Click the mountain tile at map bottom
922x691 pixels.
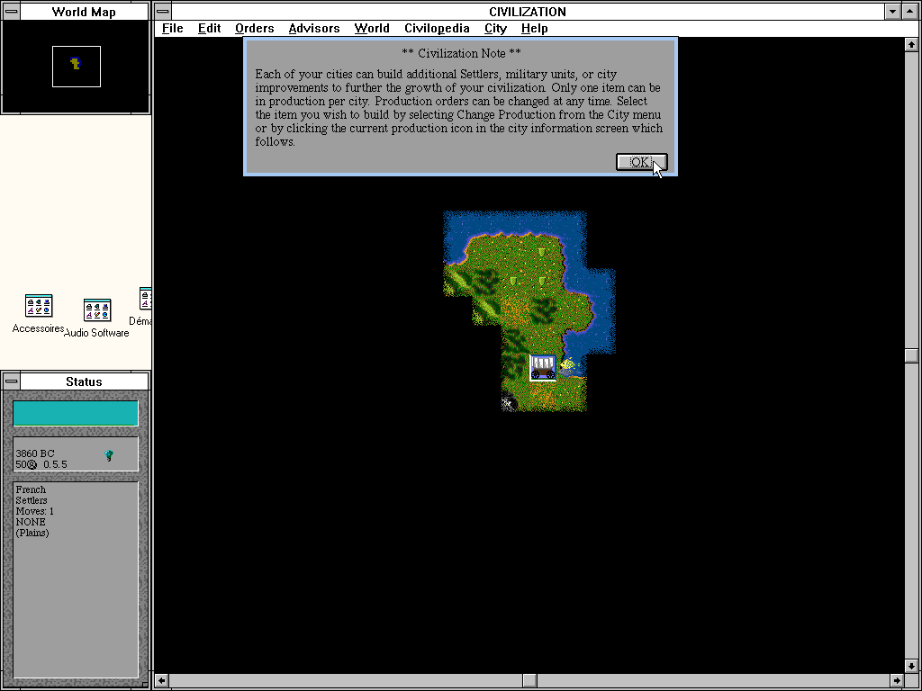click(x=508, y=404)
